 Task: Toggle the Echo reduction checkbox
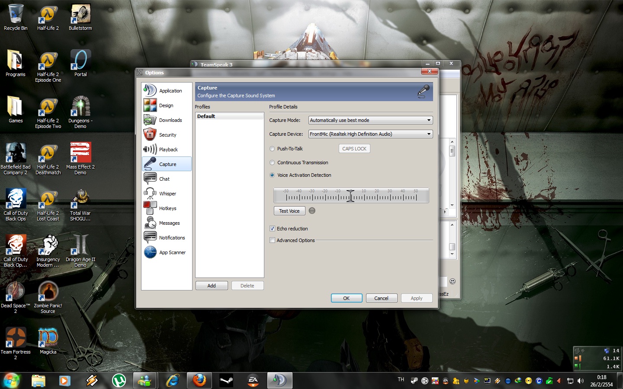[272, 229]
